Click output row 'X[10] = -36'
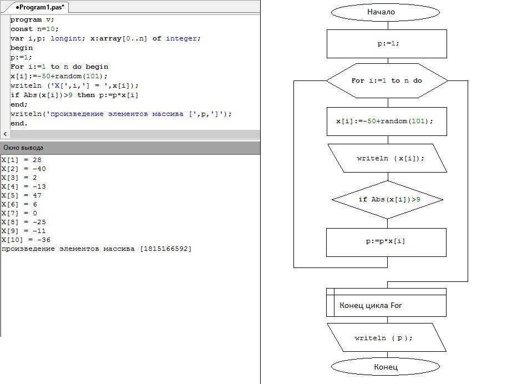 coord(26,240)
